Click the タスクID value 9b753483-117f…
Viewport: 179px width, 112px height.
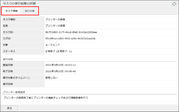[71, 32]
